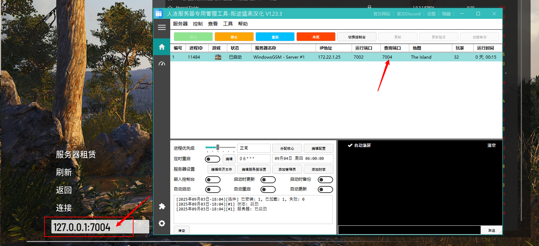Open the 服务器 menu
539x246 pixels.
(180, 24)
